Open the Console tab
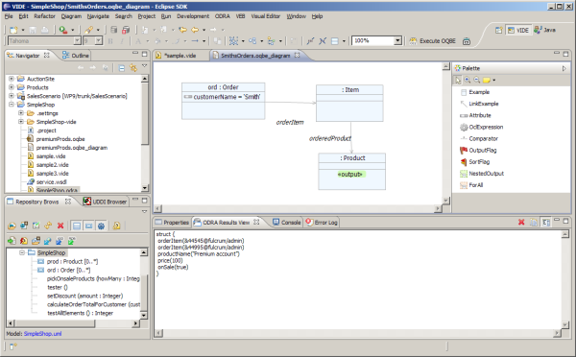This screenshot has height=357, width=576. 287,223
